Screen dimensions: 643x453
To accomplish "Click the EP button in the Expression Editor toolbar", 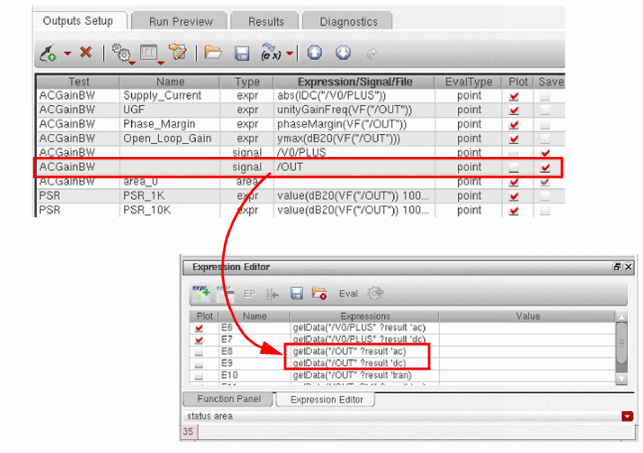I will [x=249, y=294].
